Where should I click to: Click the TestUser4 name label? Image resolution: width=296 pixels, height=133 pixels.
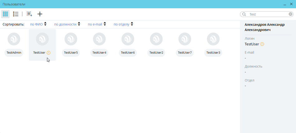[x=99, y=53]
